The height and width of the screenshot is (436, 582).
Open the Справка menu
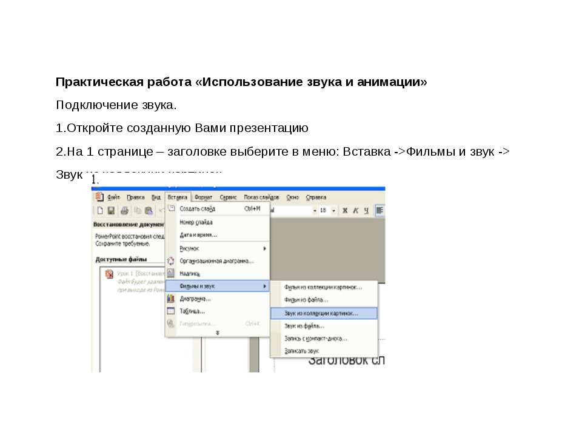click(x=316, y=197)
